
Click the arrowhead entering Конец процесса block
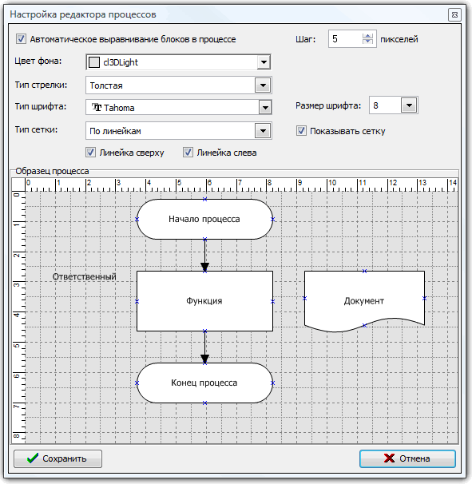click(204, 359)
